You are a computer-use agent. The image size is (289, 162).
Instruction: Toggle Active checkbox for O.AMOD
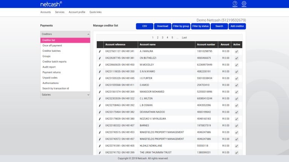236,85
